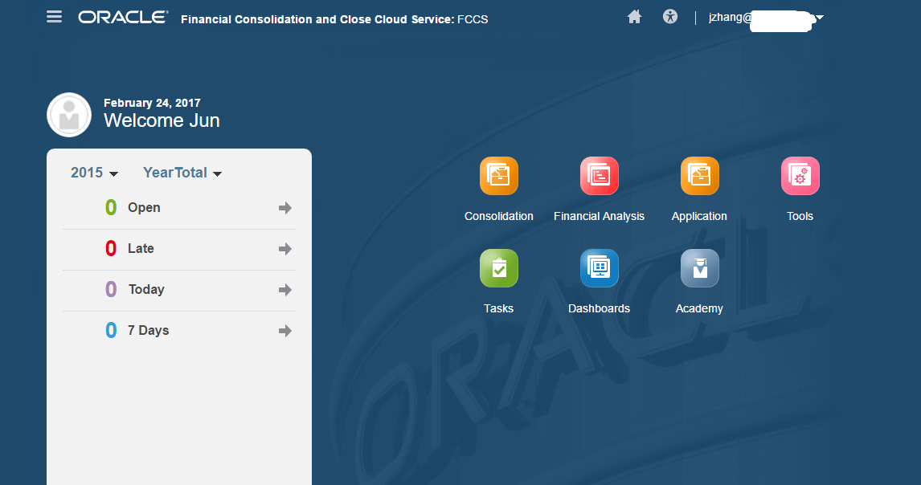The image size is (921, 485).
Task: Click the Financial Analysis label text
Action: click(x=599, y=216)
